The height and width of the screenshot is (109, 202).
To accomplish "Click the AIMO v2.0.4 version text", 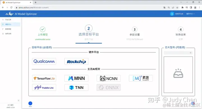I will click(x=11, y=107).
